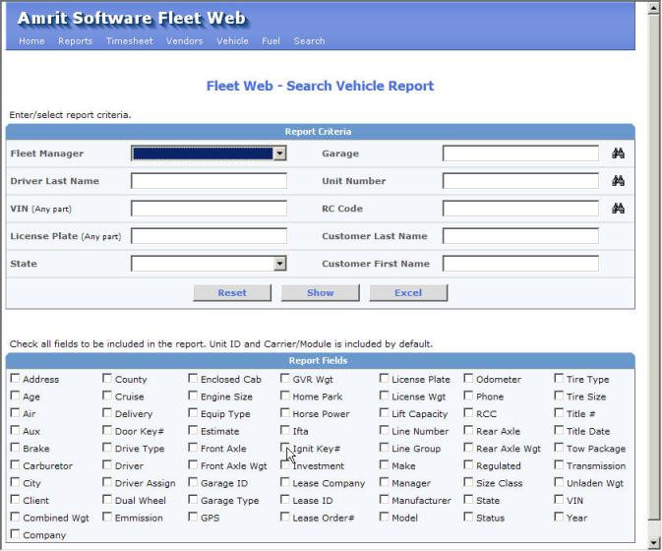Enable the Emmission checkbox
Viewport: 662px width, 551px height.
click(x=107, y=517)
